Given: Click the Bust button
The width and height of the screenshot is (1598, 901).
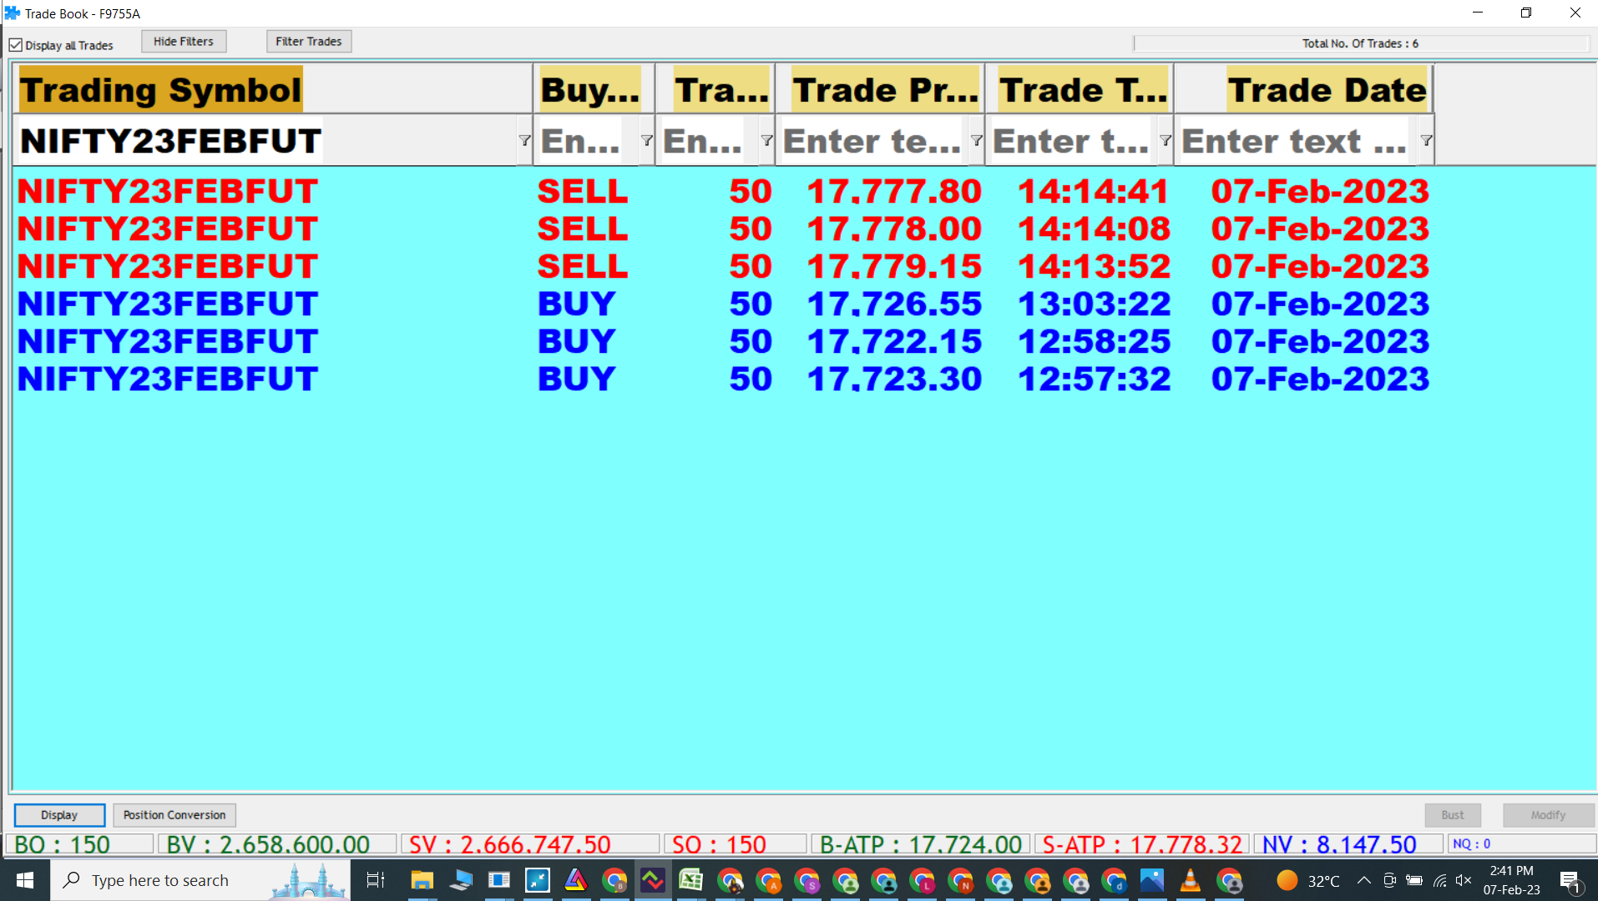Looking at the screenshot, I should pyautogui.click(x=1453, y=815).
